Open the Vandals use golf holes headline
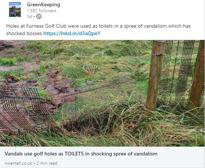 [x=81, y=154]
